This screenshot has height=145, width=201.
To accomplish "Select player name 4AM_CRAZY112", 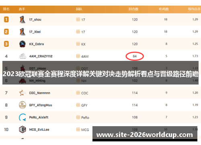I will pos(41,56).
